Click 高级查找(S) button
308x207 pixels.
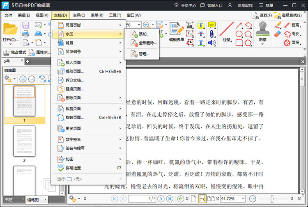pos(288,15)
